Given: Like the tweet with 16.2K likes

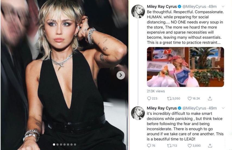Looking at the screenshot, I should [190, 99].
